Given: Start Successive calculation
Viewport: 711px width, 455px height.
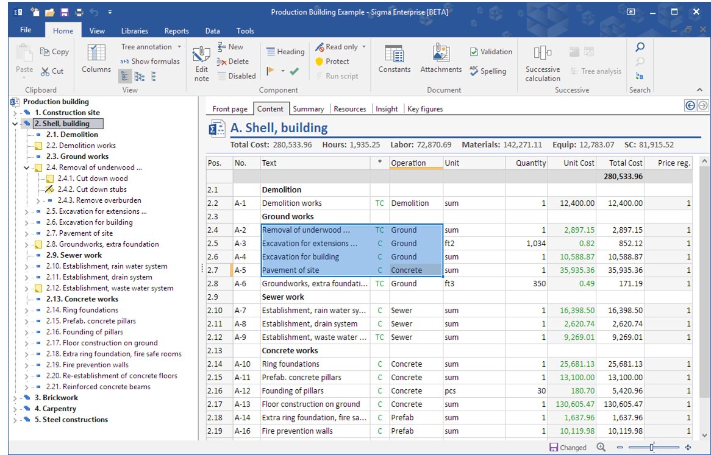Looking at the screenshot, I should pos(543,63).
